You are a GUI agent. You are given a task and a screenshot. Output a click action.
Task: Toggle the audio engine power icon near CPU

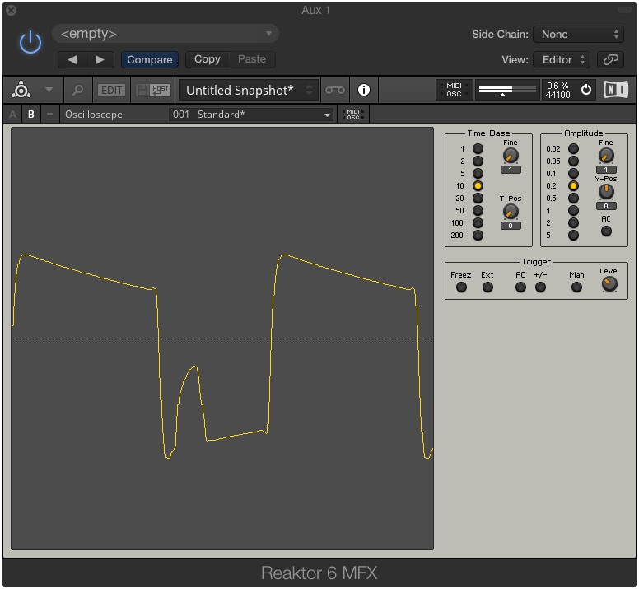tap(586, 90)
